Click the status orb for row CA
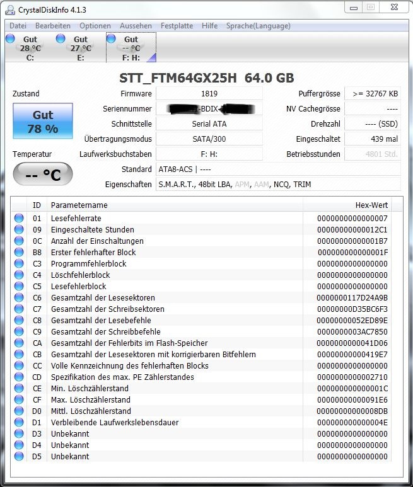The image size is (413, 487). tap(19, 343)
